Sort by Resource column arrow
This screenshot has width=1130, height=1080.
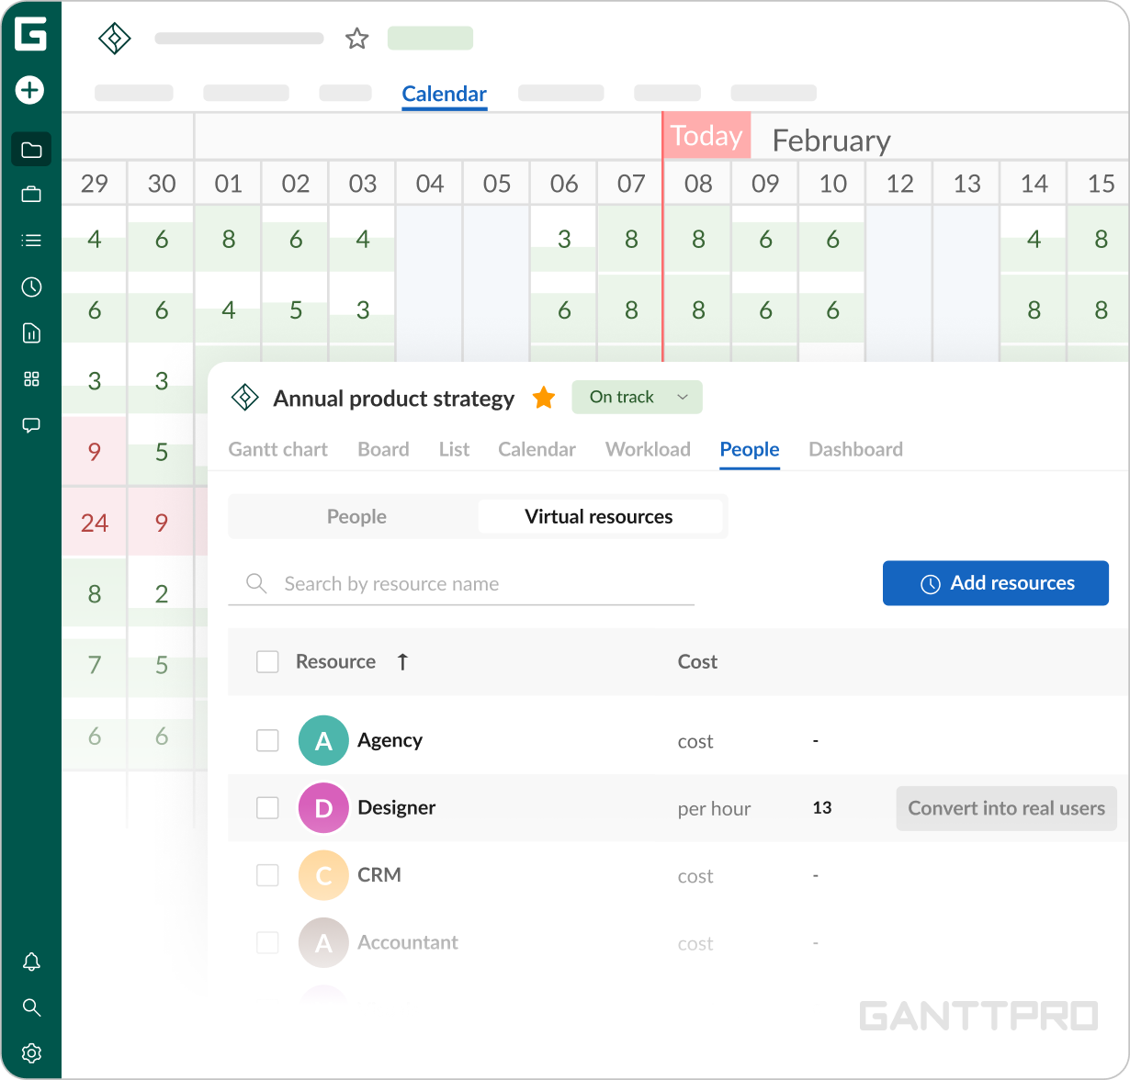click(402, 661)
